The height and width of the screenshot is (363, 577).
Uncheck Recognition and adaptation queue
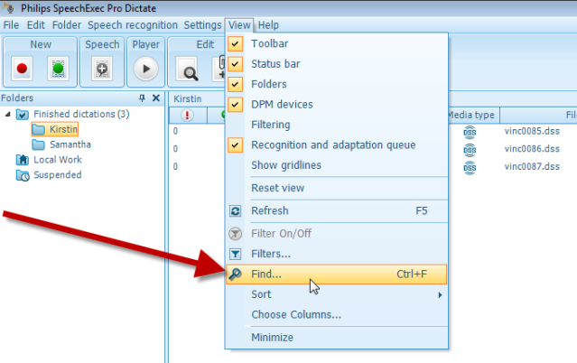pos(235,145)
